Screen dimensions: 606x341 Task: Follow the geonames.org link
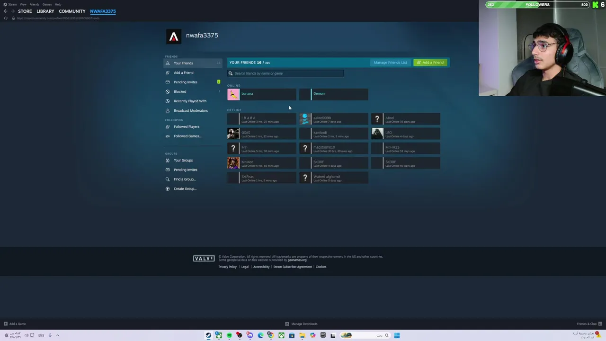(297, 260)
